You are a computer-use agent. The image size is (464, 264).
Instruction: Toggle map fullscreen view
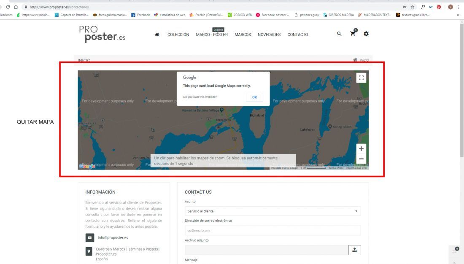361,78
